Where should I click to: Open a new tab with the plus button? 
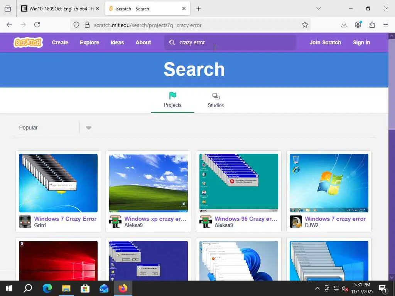coord(199,9)
